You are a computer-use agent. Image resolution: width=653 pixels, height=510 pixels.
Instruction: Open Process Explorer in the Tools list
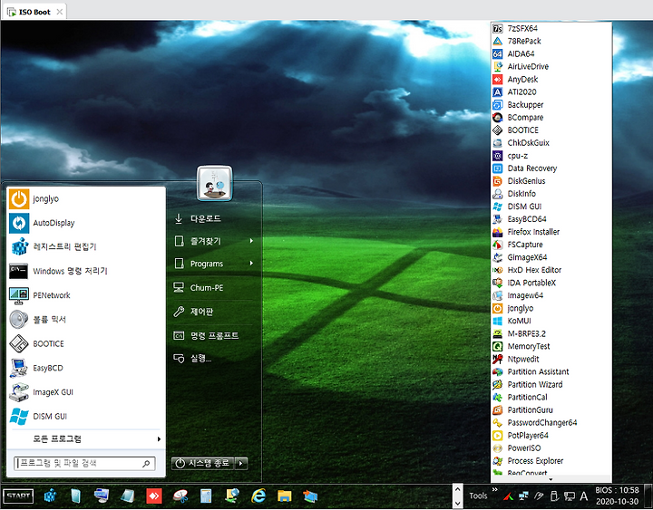(551, 461)
